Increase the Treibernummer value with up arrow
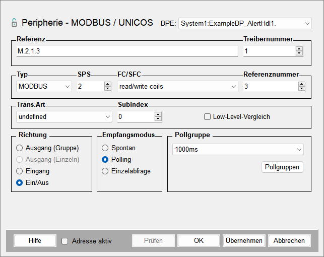 click(299, 49)
